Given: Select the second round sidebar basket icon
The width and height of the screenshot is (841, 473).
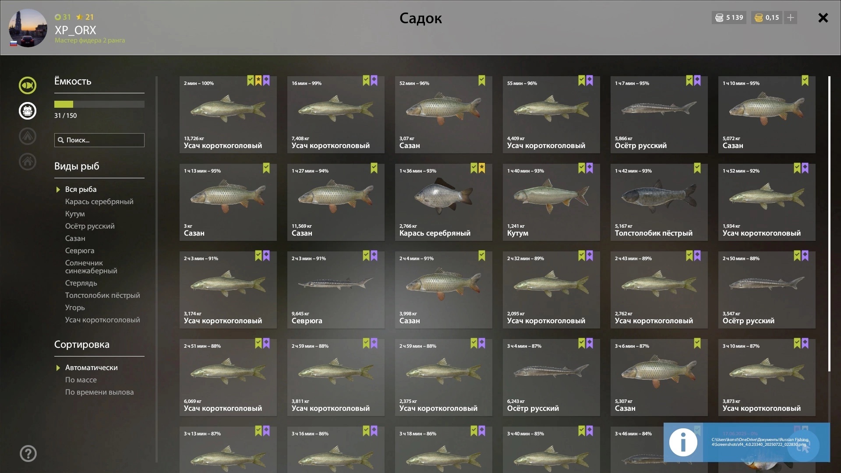Looking at the screenshot, I should pos(28,111).
